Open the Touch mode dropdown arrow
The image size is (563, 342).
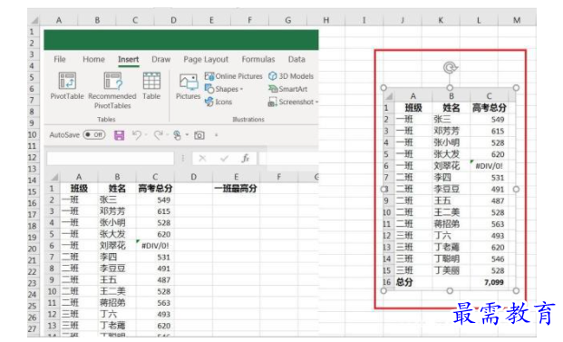click(x=187, y=135)
